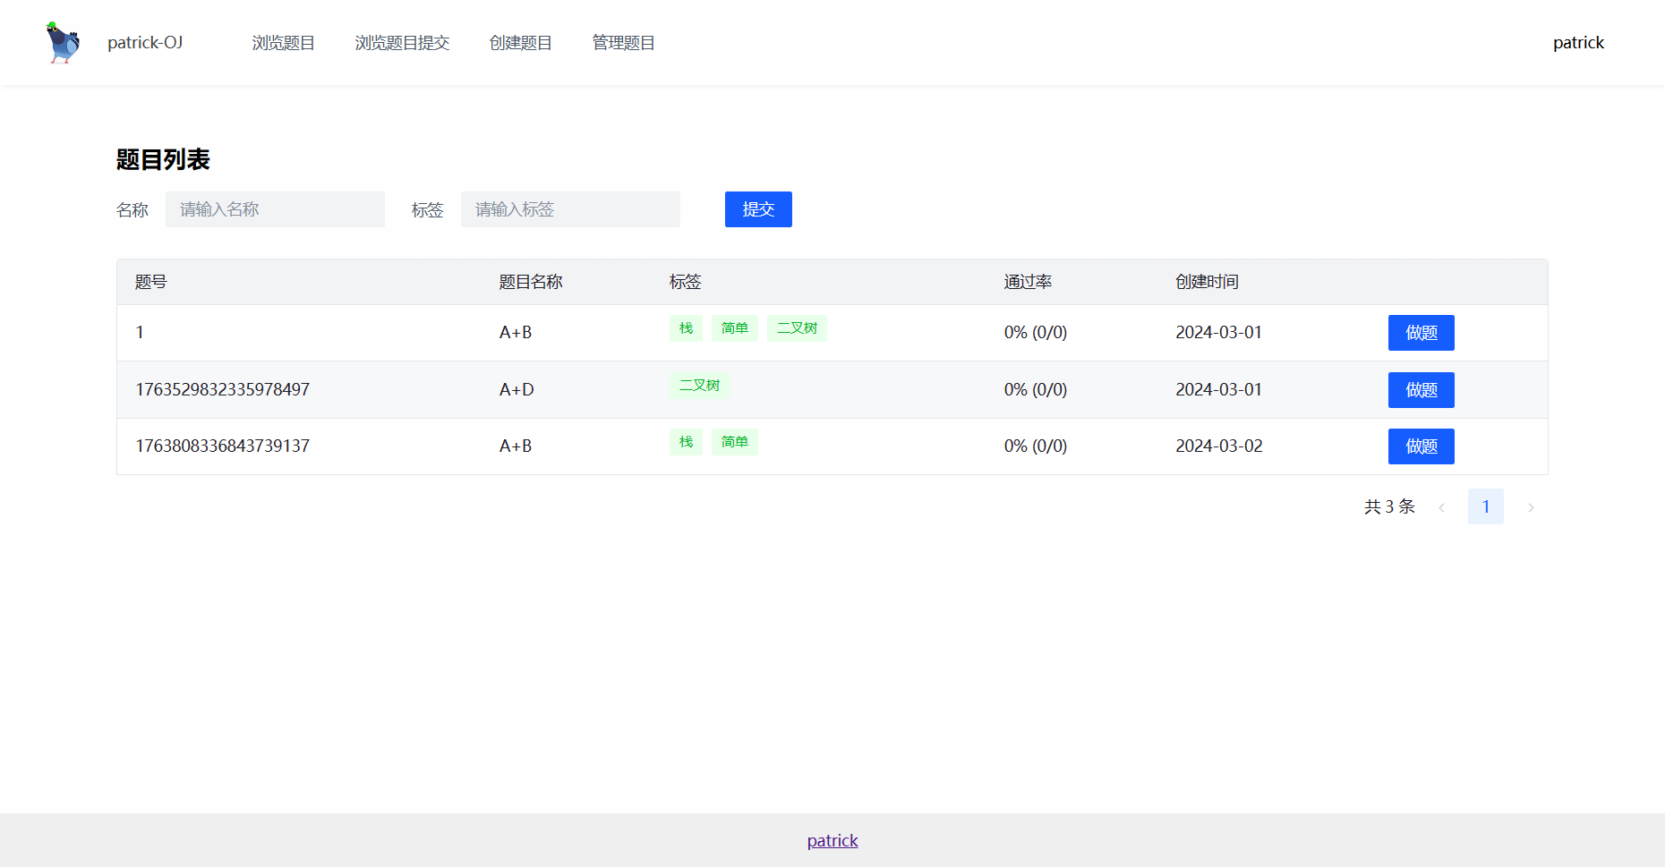Click 做题 button for problem 1
Viewport: 1665px width, 867px height.
point(1421,333)
